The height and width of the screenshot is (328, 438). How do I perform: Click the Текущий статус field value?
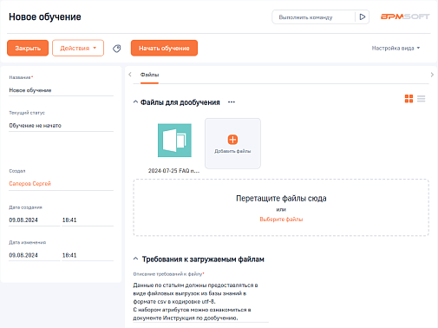point(61,126)
